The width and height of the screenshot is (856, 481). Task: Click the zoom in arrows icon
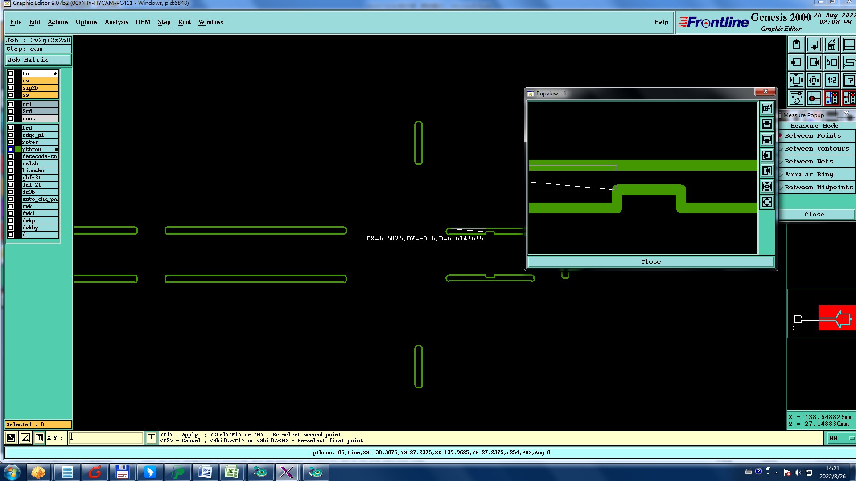tap(796, 81)
